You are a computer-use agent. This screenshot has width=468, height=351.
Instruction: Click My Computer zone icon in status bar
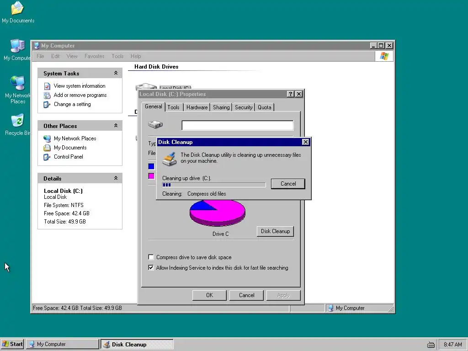pyautogui.click(x=330, y=308)
